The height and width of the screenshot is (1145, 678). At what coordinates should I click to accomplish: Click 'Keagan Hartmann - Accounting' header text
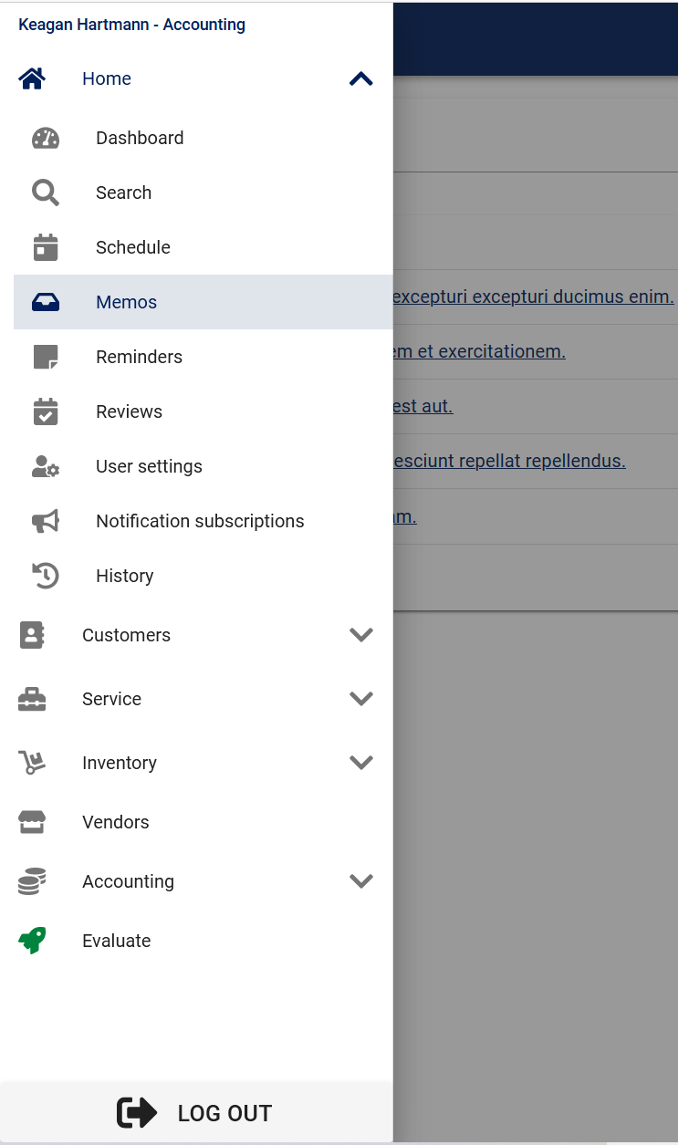pos(131,25)
